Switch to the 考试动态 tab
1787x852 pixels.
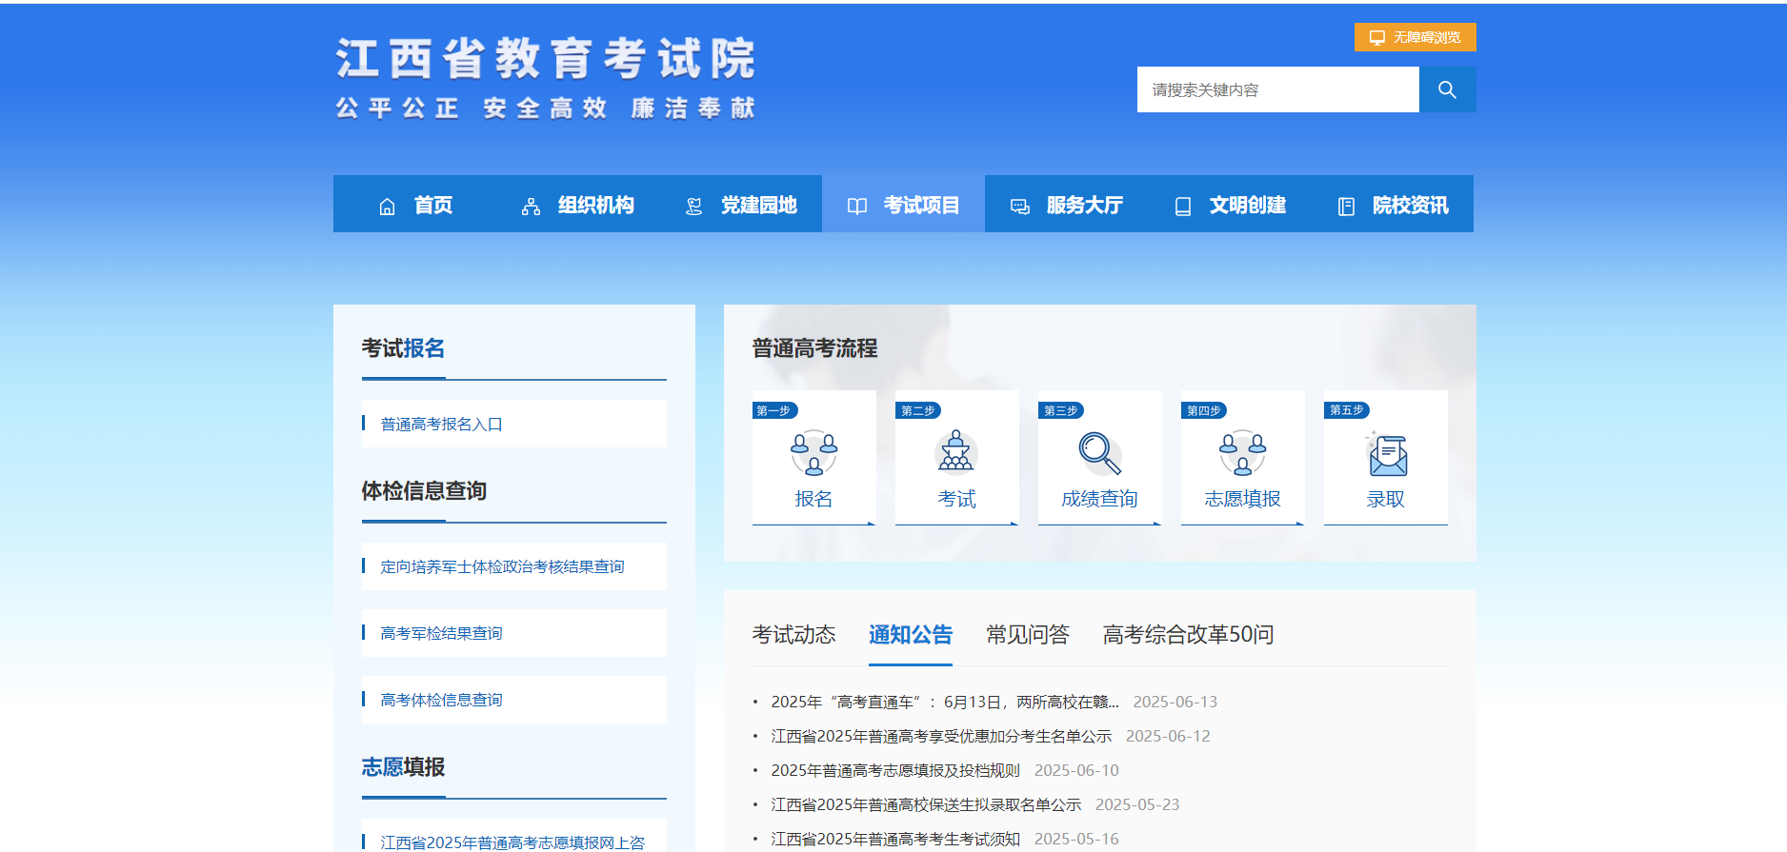coord(793,635)
